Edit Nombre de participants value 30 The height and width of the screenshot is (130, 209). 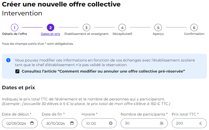pyautogui.click(x=127, y=123)
